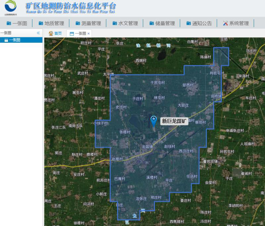The width and height of the screenshot is (265, 226).
Task: Click the tools icon beside 系统管理
Action: 226,23
